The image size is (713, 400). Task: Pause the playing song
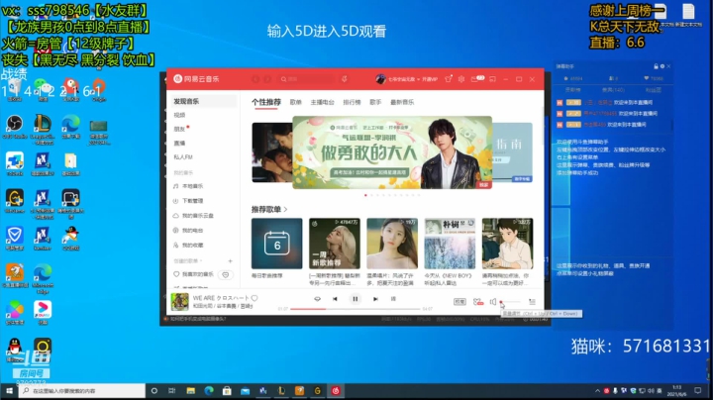click(356, 299)
